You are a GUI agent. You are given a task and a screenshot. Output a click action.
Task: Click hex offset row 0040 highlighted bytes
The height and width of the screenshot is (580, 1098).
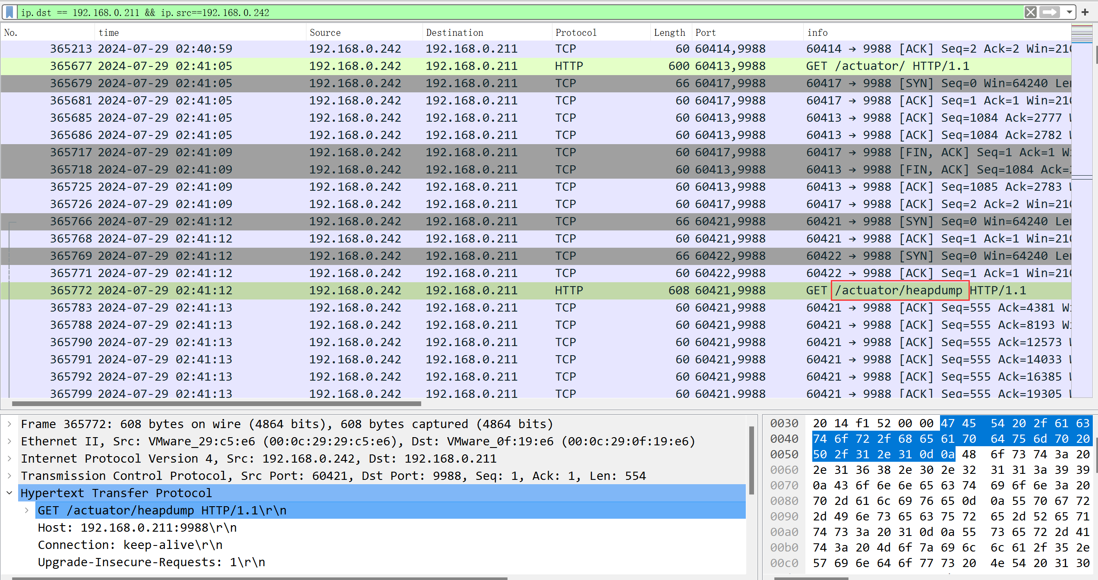951,439
